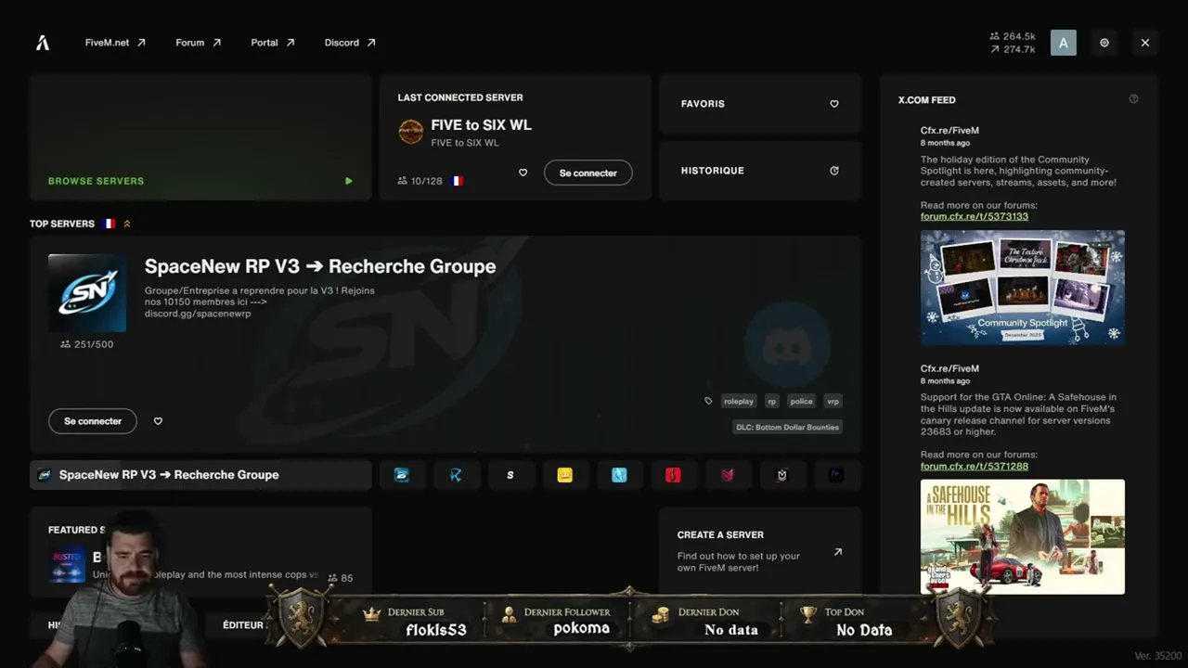Open the Forum link

click(198, 43)
